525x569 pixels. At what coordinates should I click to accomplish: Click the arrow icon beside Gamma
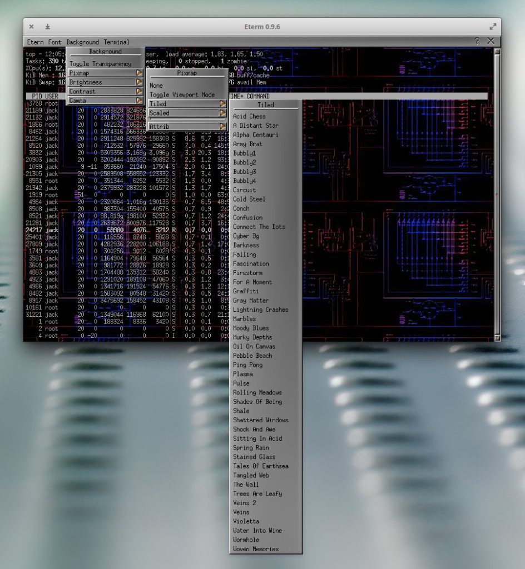click(x=139, y=101)
